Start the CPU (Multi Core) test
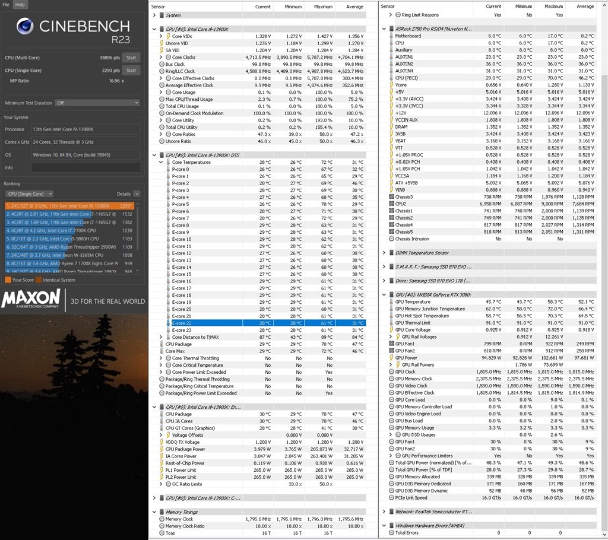The image size is (608, 540). pos(131,58)
